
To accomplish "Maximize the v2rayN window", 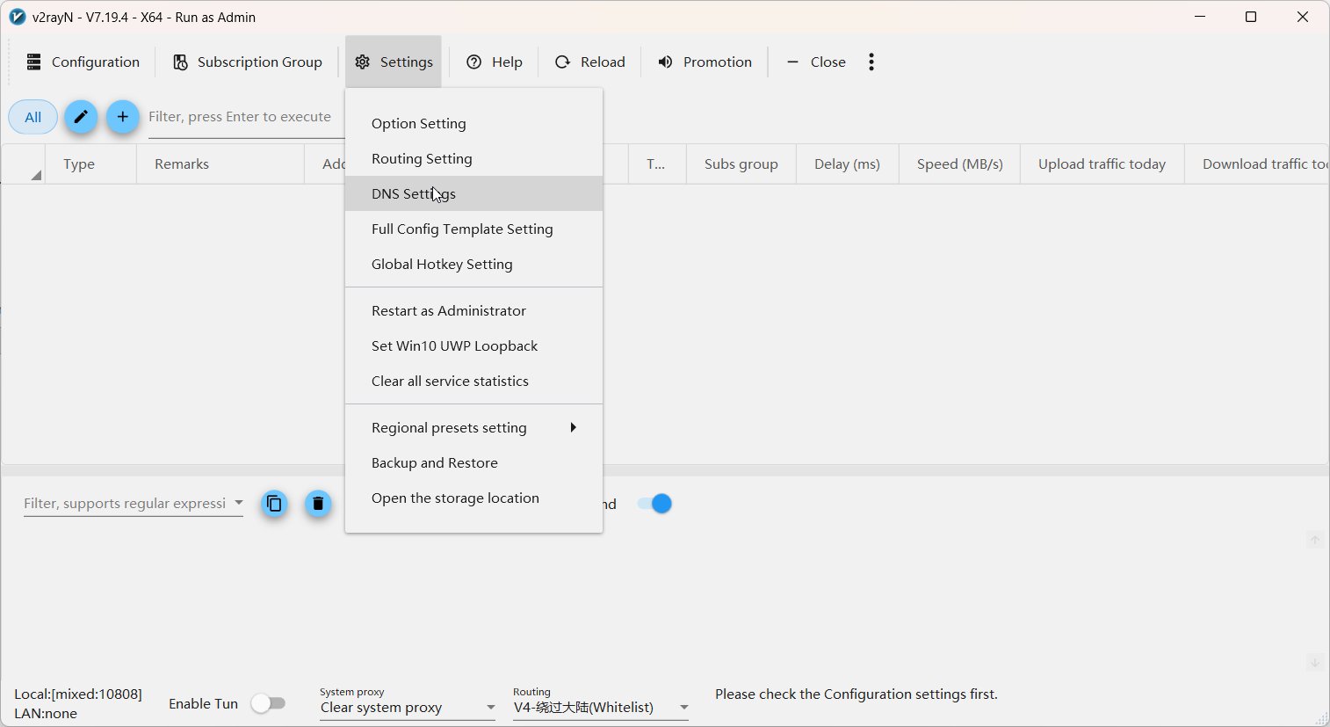I will pyautogui.click(x=1251, y=17).
